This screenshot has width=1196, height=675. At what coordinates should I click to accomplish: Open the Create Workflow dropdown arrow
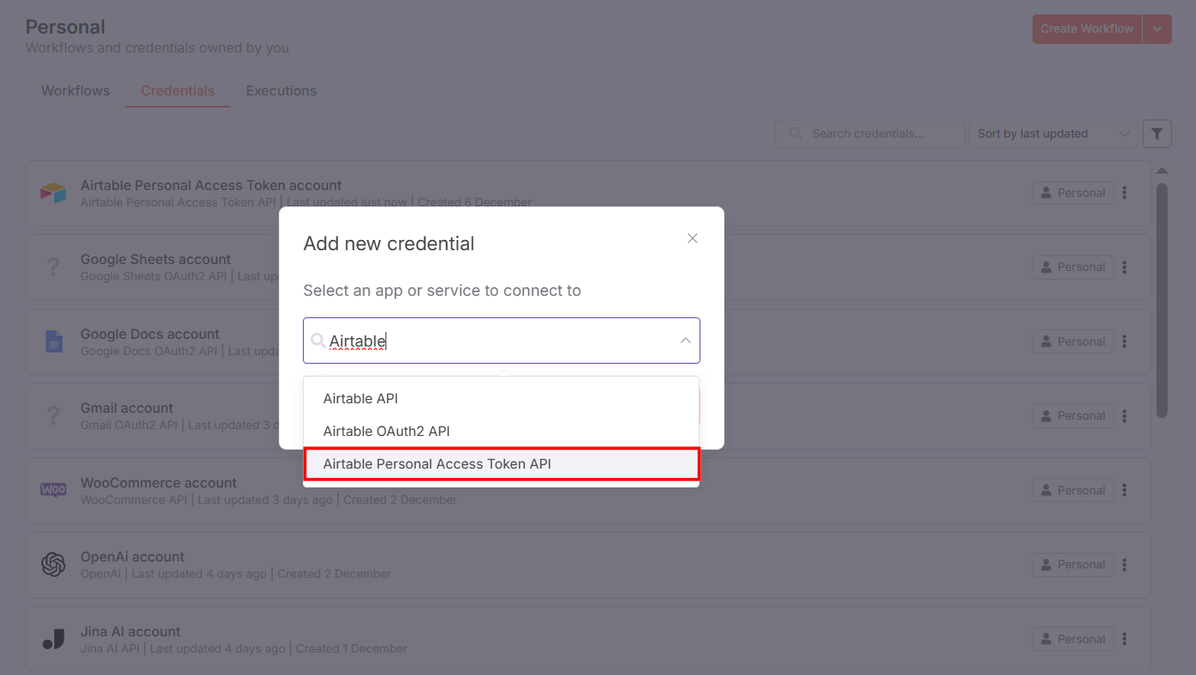click(1157, 28)
